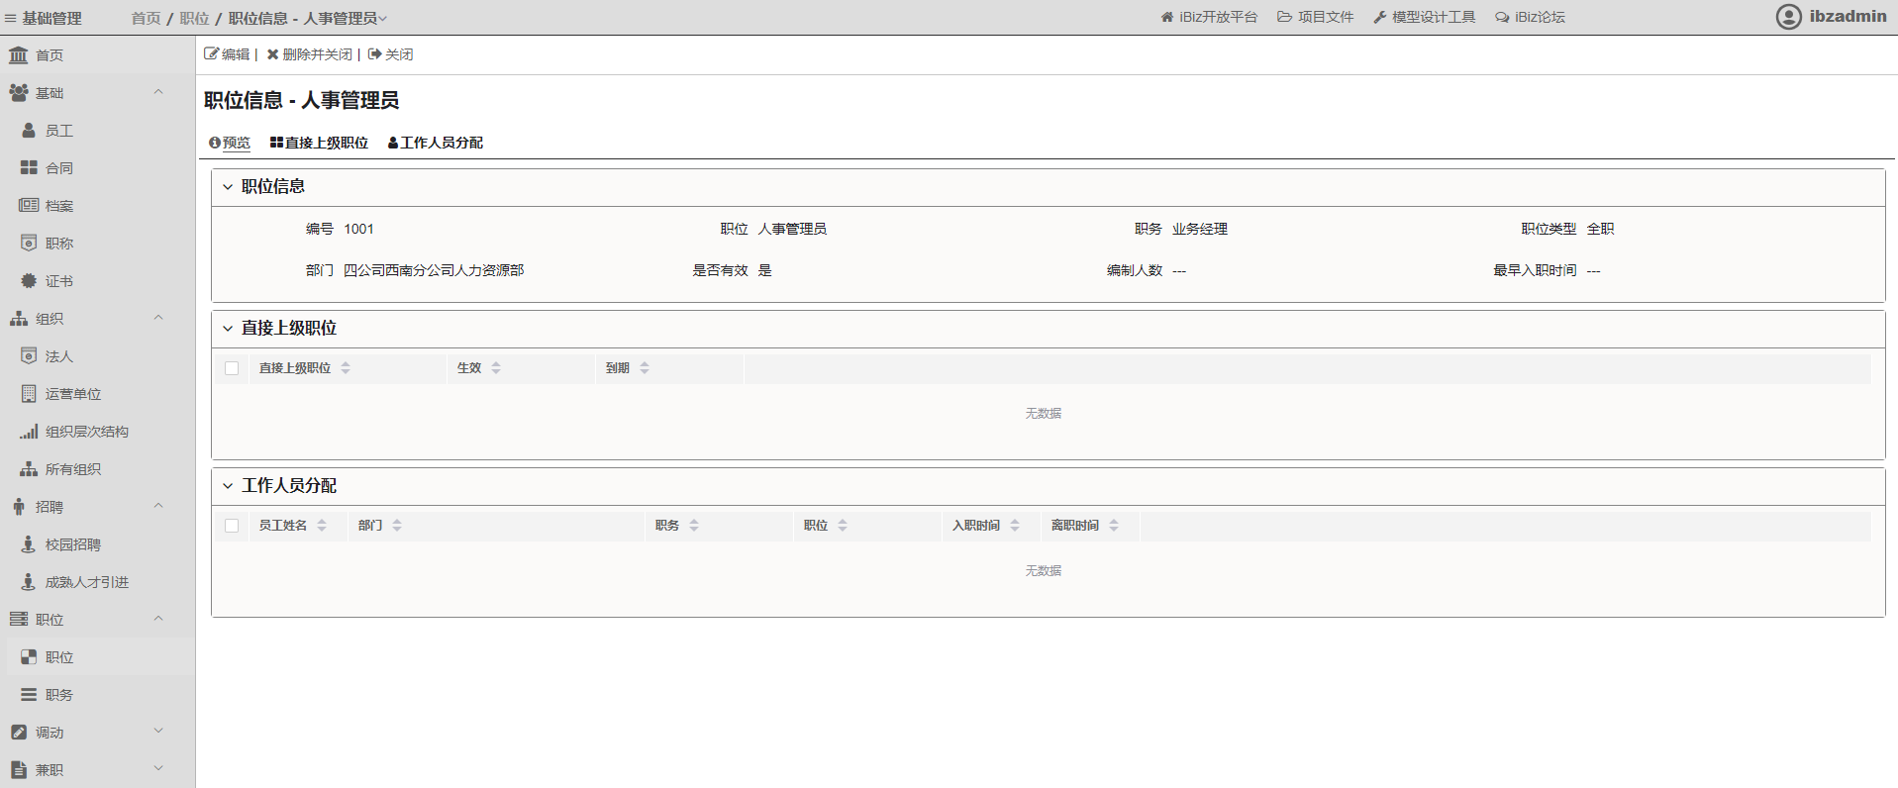The height and width of the screenshot is (788, 1898).
Task: Click the 关闭 button
Action: (x=390, y=54)
